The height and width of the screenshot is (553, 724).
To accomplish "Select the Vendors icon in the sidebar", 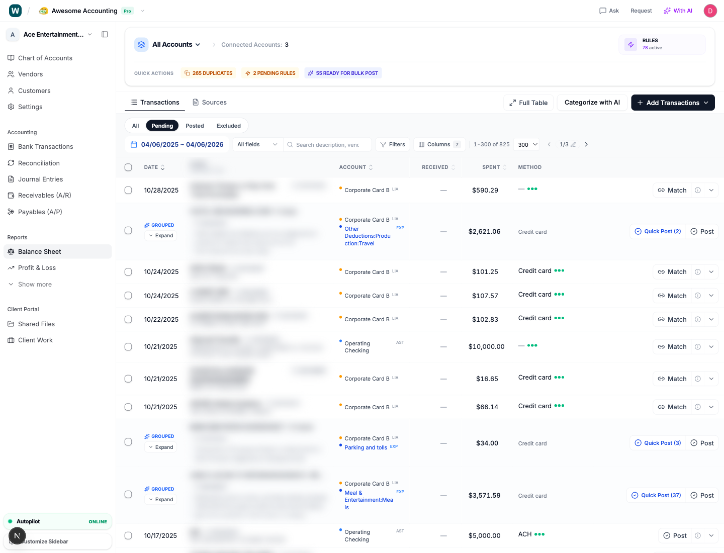I will [x=11, y=74].
